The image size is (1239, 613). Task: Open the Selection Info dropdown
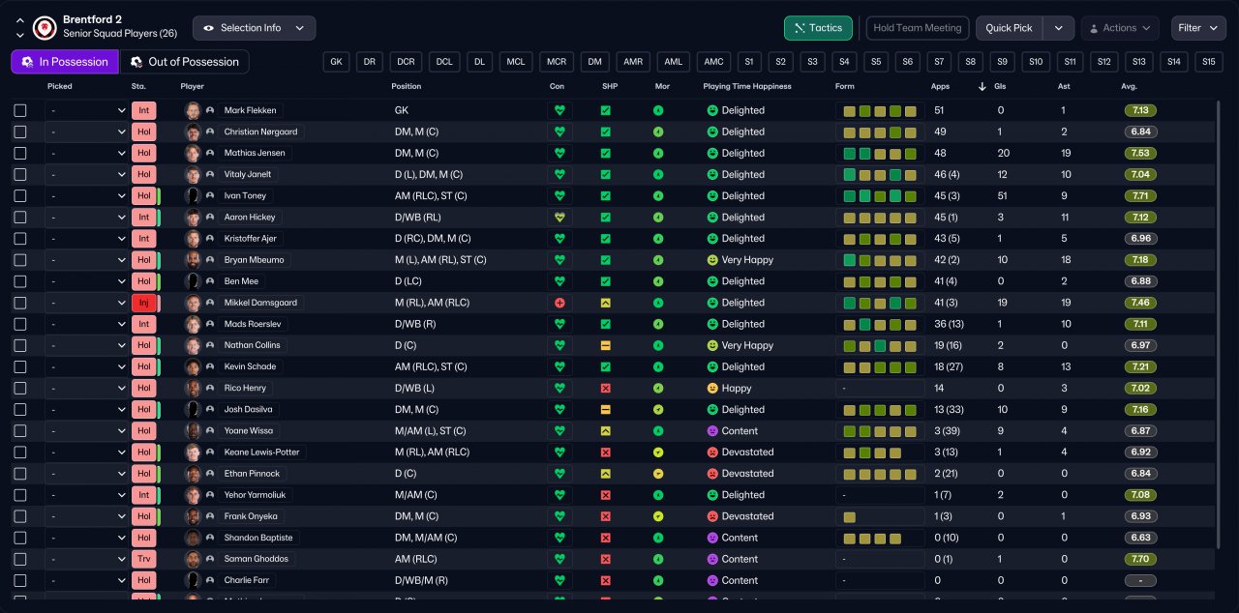click(255, 28)
